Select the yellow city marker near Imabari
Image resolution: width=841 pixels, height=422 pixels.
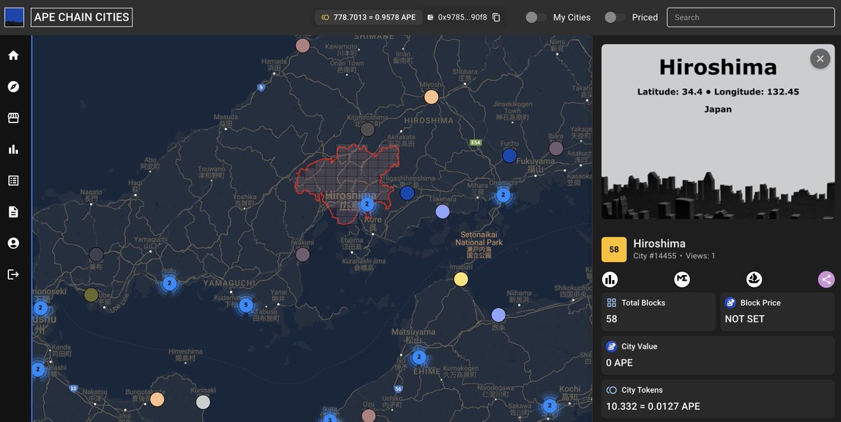(x=460, y=279)
